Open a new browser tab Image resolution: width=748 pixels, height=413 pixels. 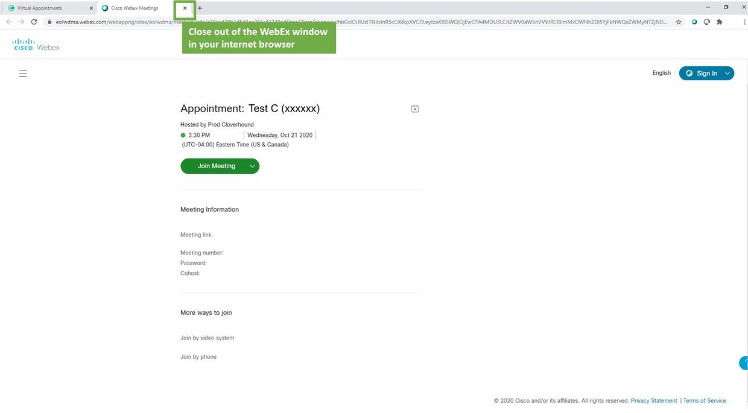pyautogui.click(x=200, y=8)
